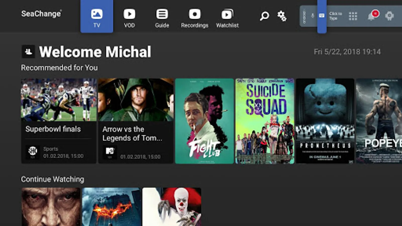Click 'Arrow vs the Legends of Tom...' title

pos(132,134)
